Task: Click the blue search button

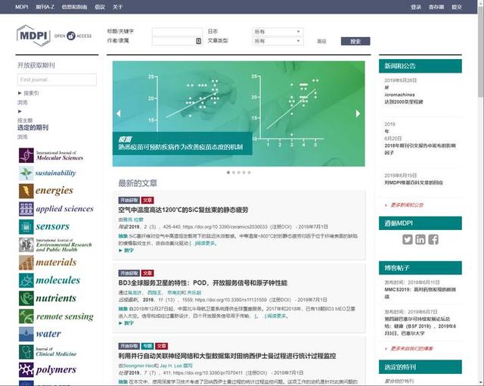Action: tap(355, 41)
